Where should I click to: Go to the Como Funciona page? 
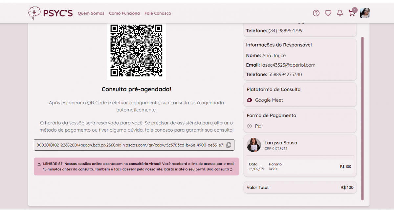click(x=124, y=13)
